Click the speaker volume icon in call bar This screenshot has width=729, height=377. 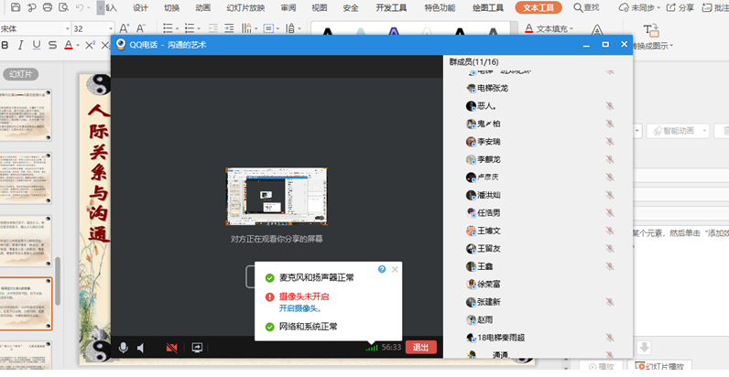(x=142, y=348)
